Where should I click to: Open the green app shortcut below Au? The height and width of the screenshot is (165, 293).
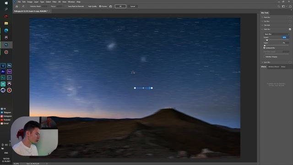(x=3, y=84)
